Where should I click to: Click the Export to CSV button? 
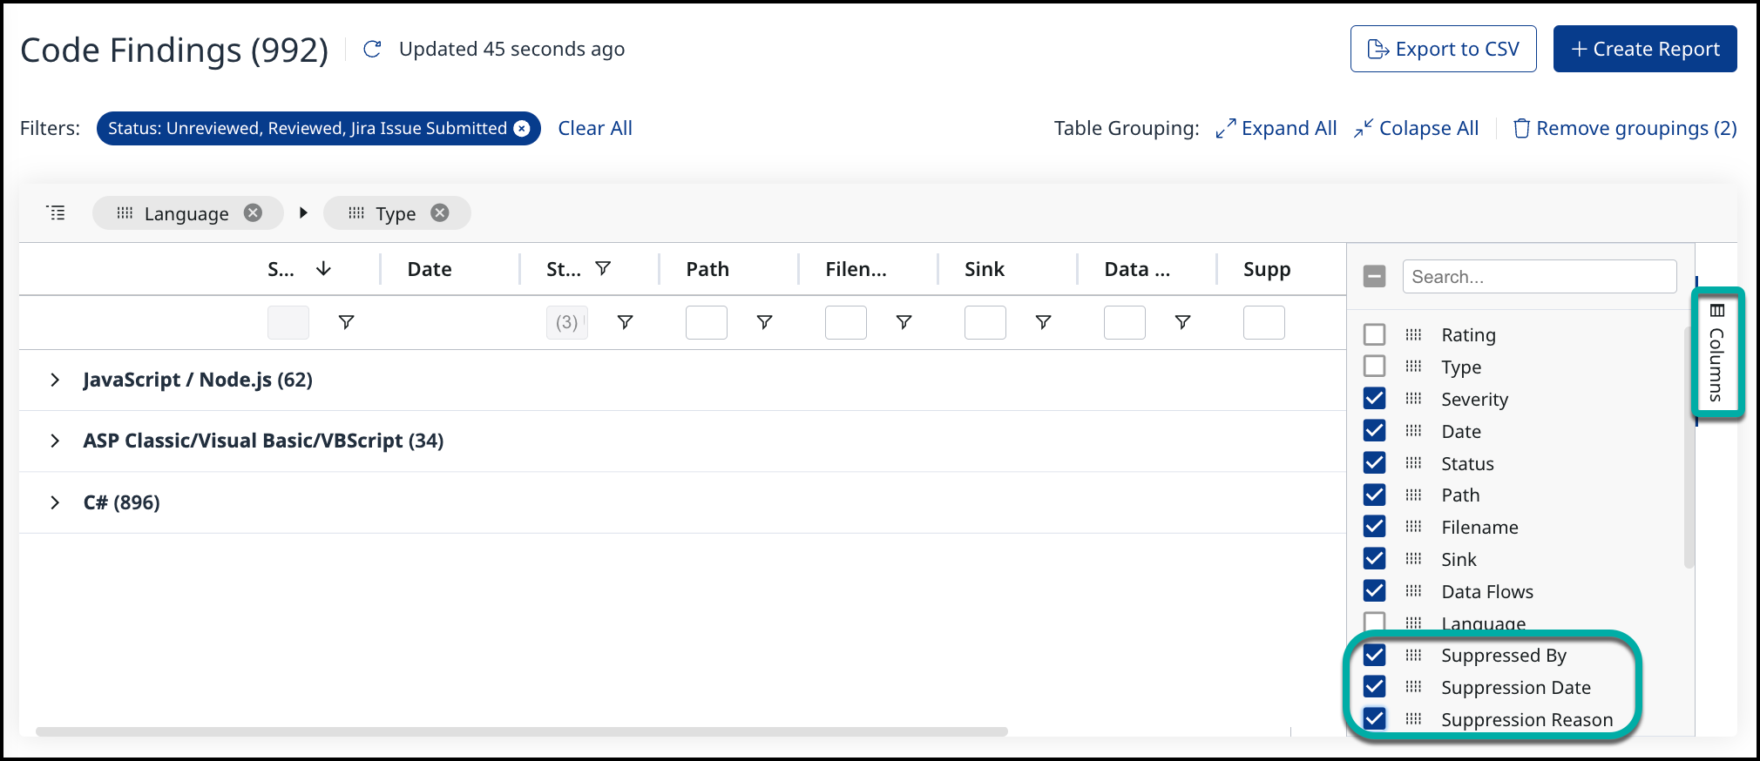click(1443, 50)
